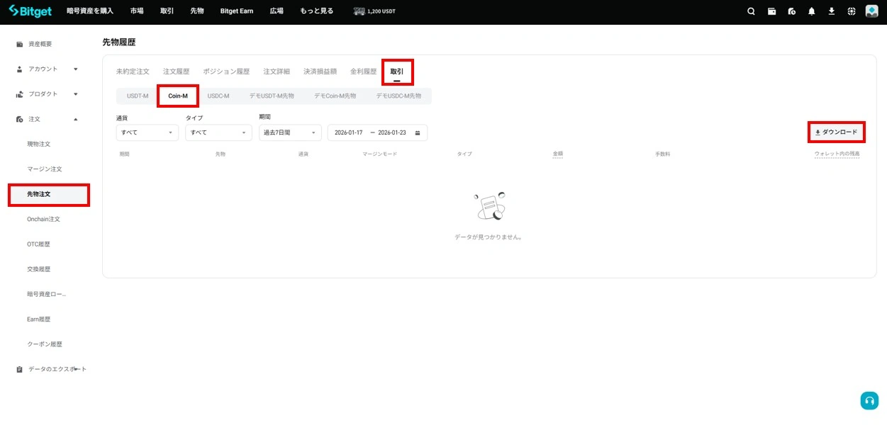This screenshot has height=425, width=887.
Task: Select the デモUSDC-M先物 sub-tab
Action: (x=398, y=96)
